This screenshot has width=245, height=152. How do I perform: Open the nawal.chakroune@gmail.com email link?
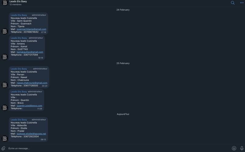tap(32, 83)
